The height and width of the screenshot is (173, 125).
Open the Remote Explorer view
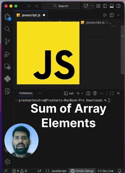coord(7,67)
